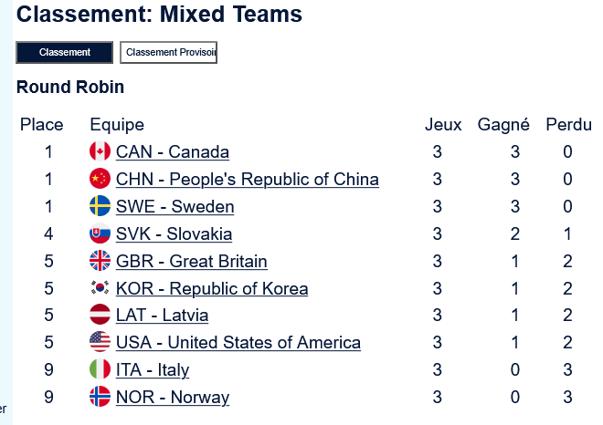Click the Norway flag icon
The width and height of the screenshot is (603, 425).
100,398
